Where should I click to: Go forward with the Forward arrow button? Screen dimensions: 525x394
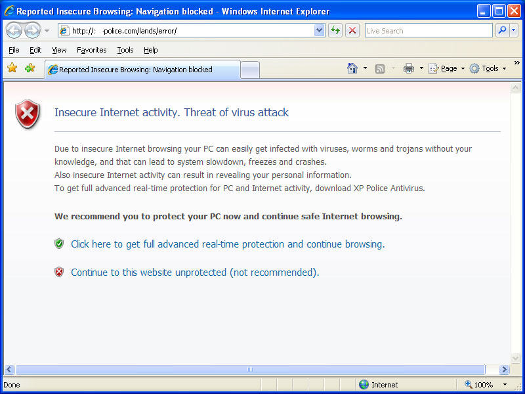(32, 30)
